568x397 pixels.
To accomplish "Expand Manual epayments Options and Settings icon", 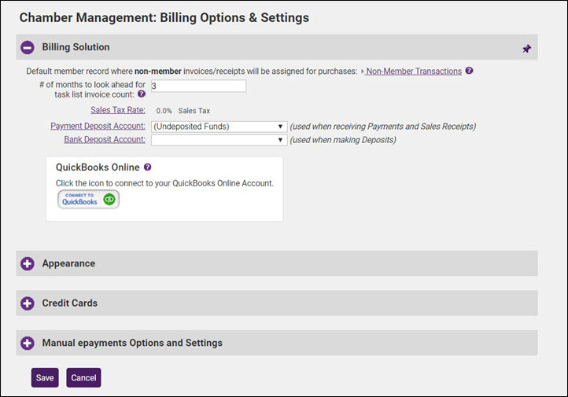I will [28, 343].
